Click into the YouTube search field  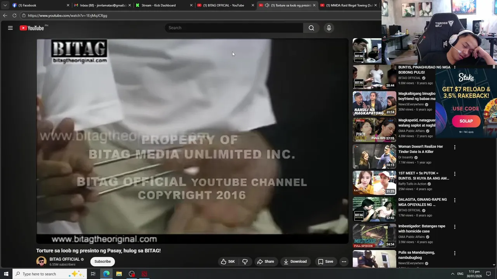click(234, 28)
